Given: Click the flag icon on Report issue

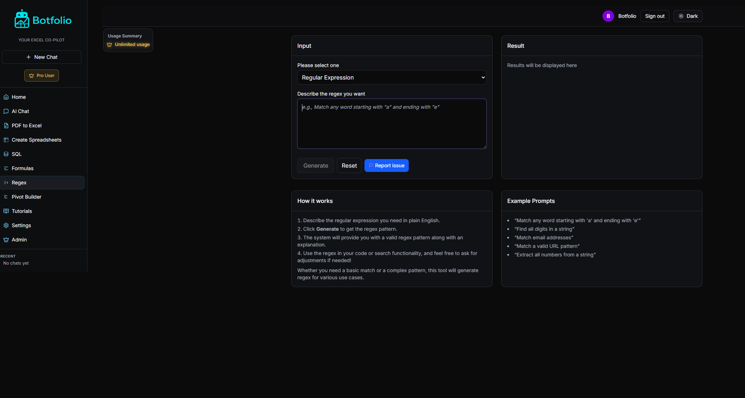Looking at the screenshot, I should pyautogui.click(x=371, y=165).
